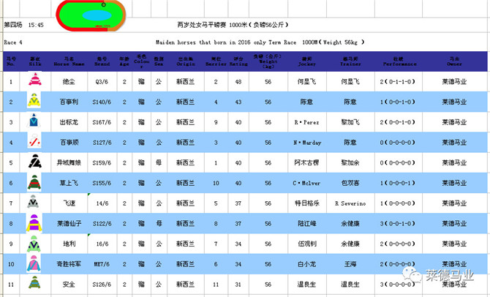Click the black silk icon next to 异域舞娘
The width and height of the screenshot is (490, 297).
(x=34, y=161)
